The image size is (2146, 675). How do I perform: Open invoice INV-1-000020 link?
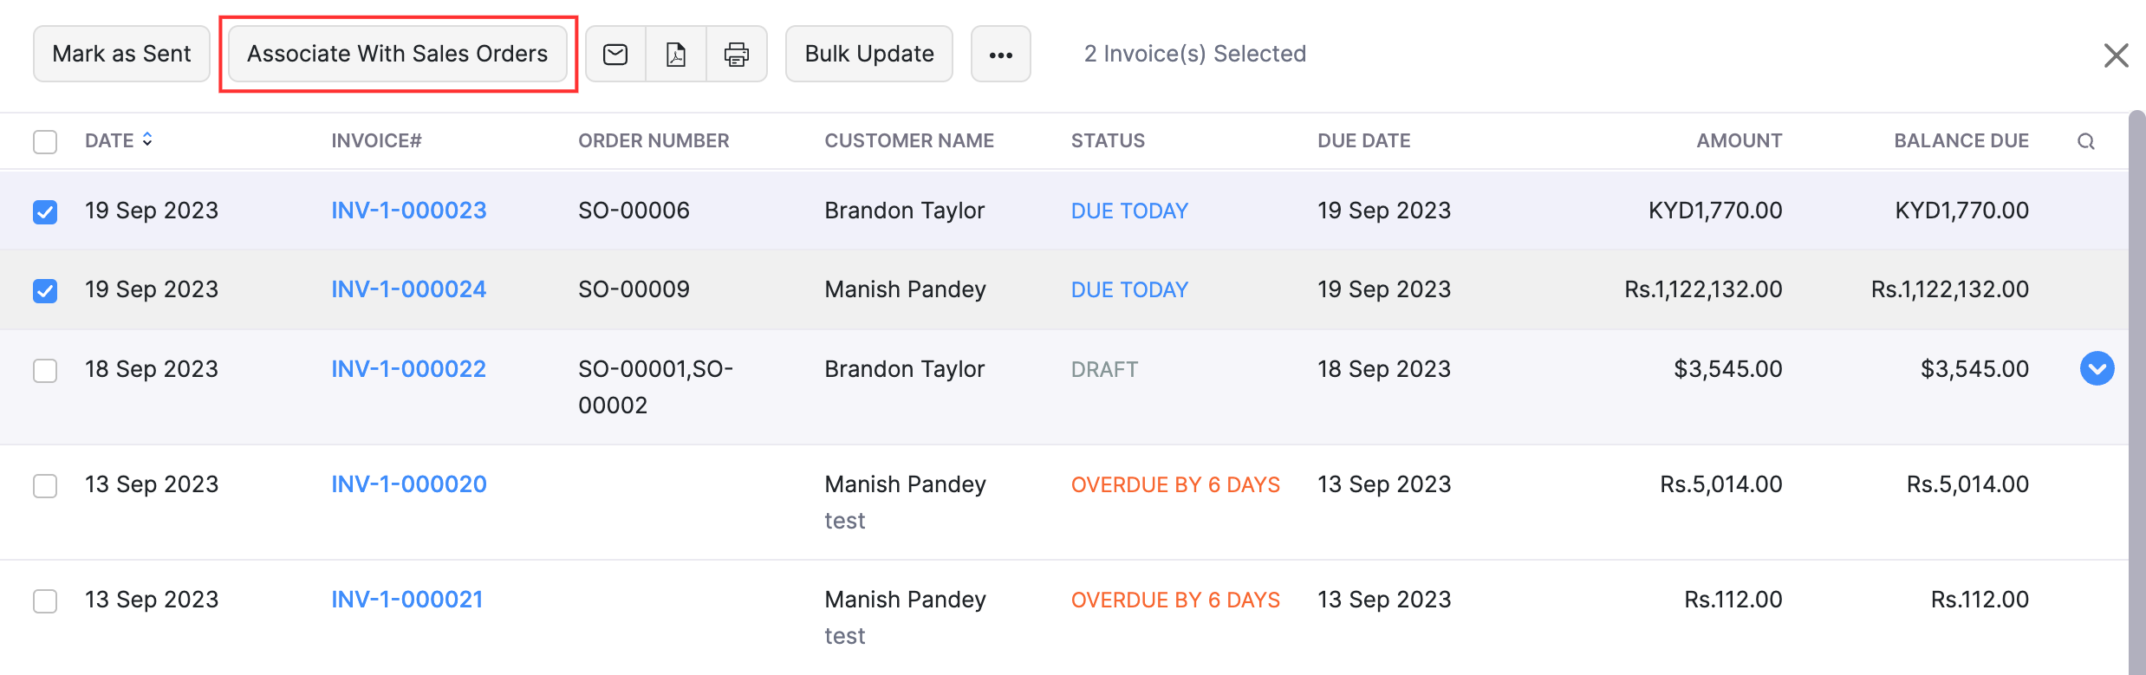[408, 484]
